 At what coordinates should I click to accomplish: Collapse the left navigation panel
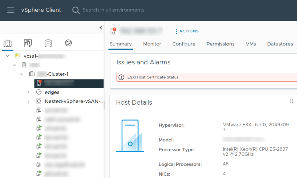pos(101,28)
